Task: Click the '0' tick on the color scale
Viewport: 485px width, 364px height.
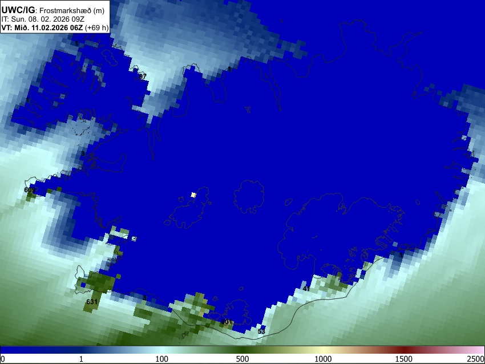Action: click(x=3, y=359)
